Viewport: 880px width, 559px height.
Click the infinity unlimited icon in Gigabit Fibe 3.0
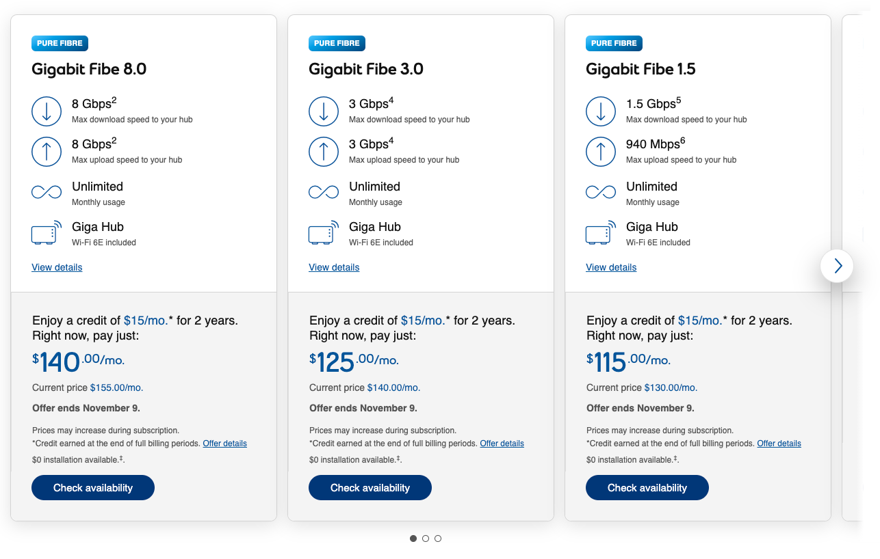click(324, 193)
